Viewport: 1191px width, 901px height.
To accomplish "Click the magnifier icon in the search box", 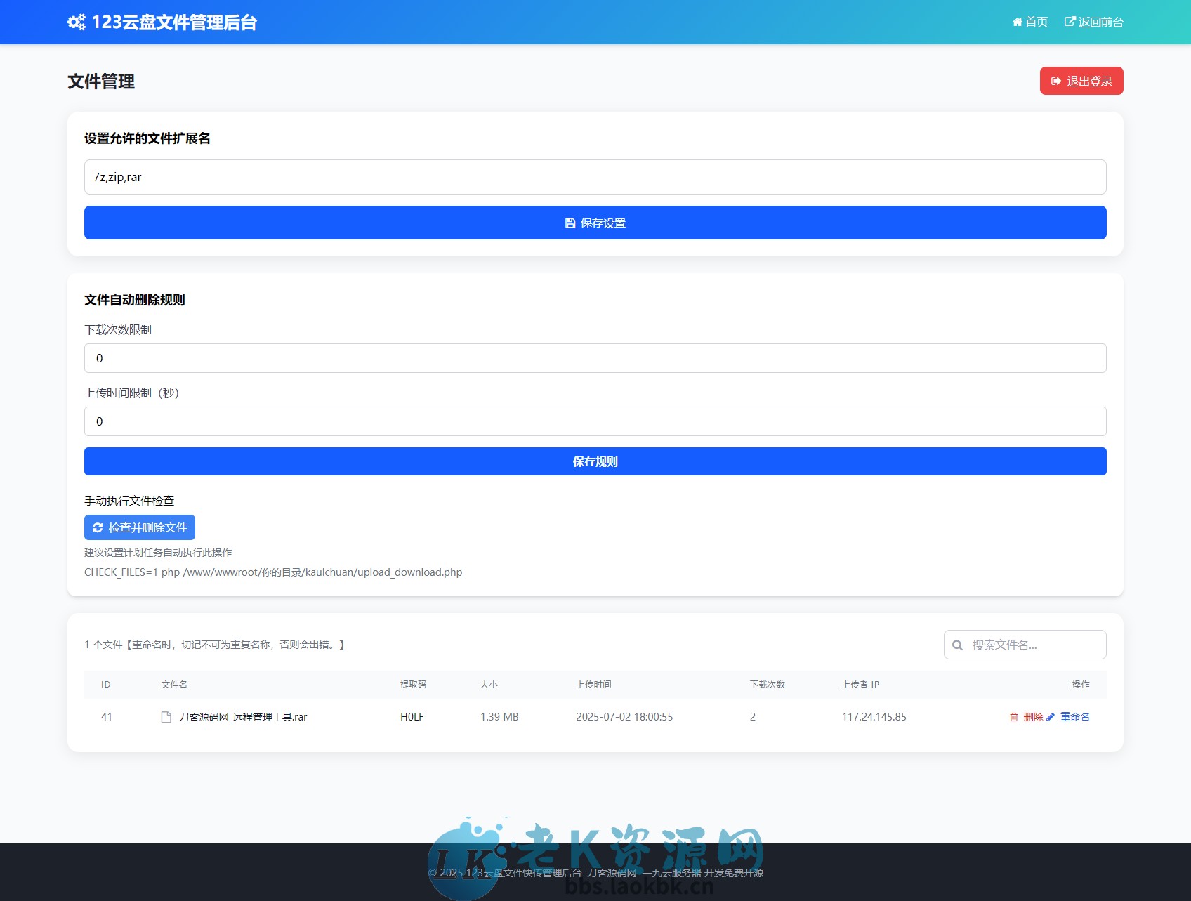I will point(958,645).
